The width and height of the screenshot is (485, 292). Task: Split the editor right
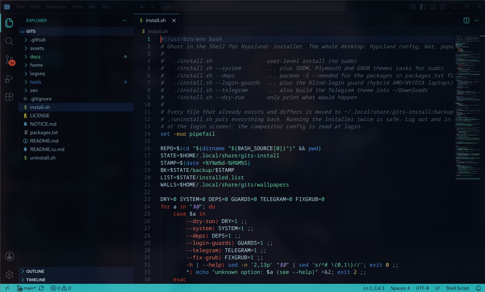point(466,20)
